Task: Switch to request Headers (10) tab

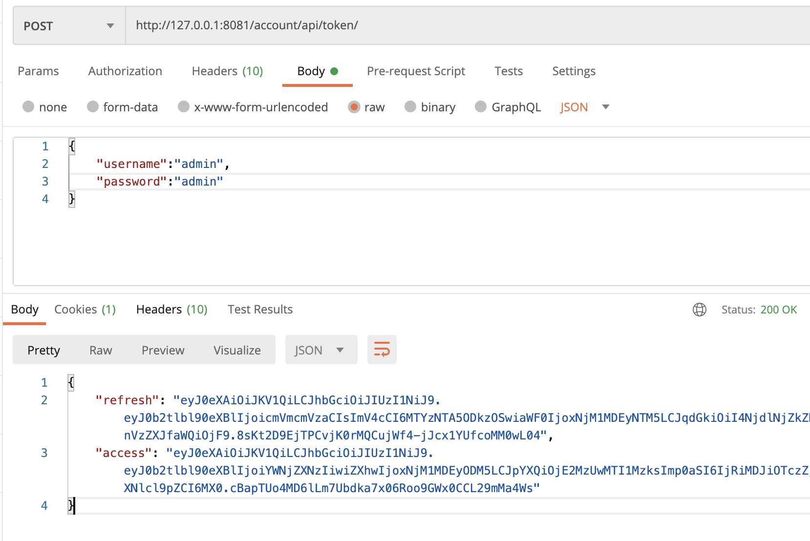Action: [x=227, y=71]
